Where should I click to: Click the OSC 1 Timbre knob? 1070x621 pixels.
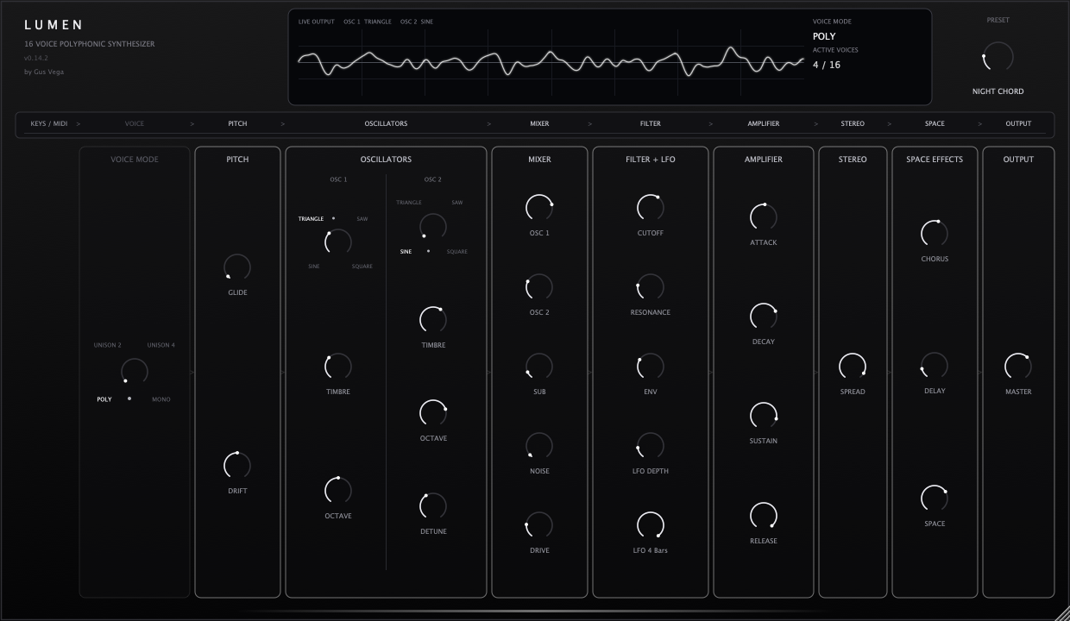tap(338, 367)
